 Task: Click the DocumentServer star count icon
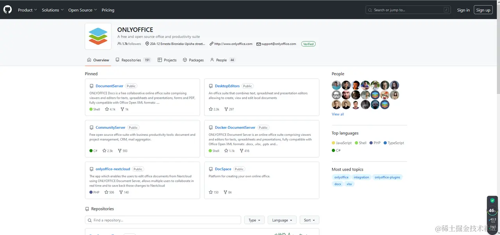107,109
